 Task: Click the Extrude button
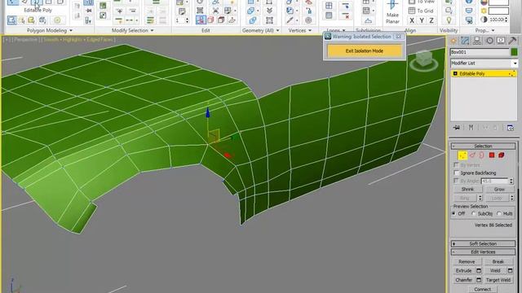point(464,271)
